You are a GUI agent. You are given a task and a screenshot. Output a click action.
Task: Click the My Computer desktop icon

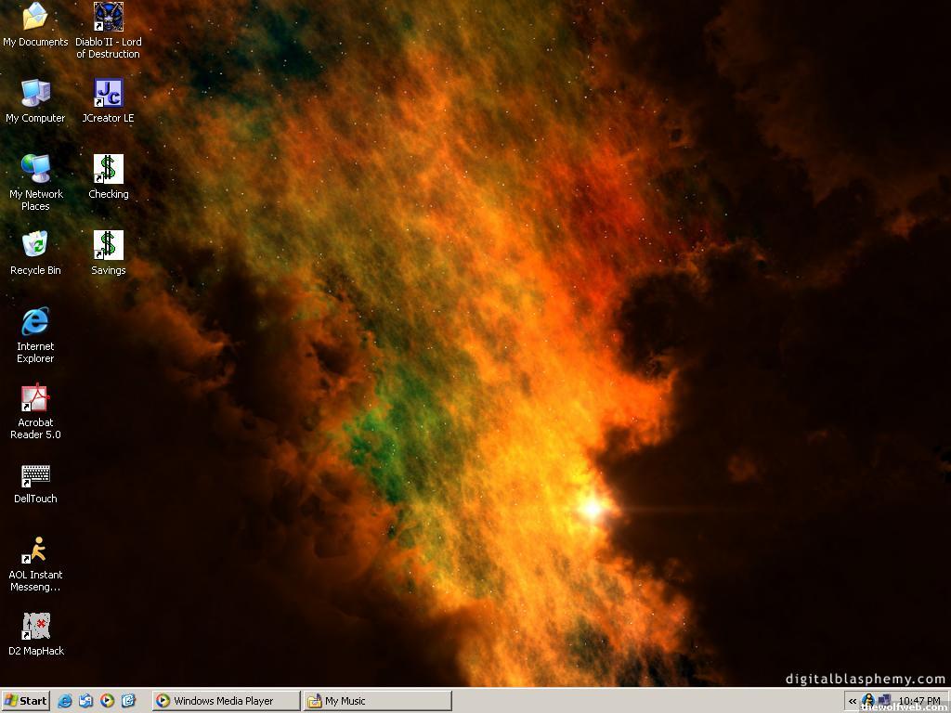35,94
